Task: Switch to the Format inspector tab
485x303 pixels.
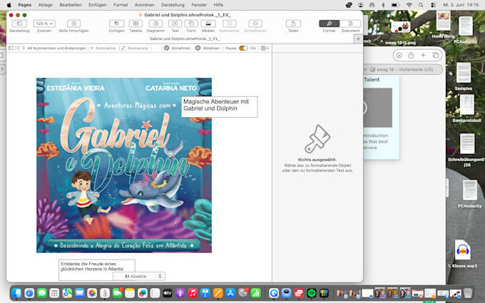Action: pos(329,24)
